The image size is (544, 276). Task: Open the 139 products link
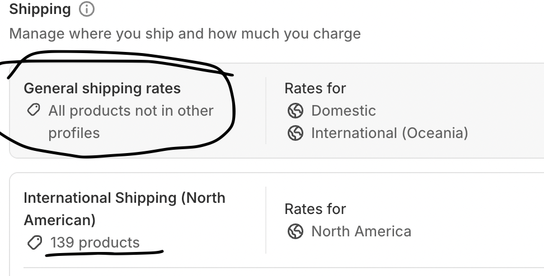(x=95, y=242)
